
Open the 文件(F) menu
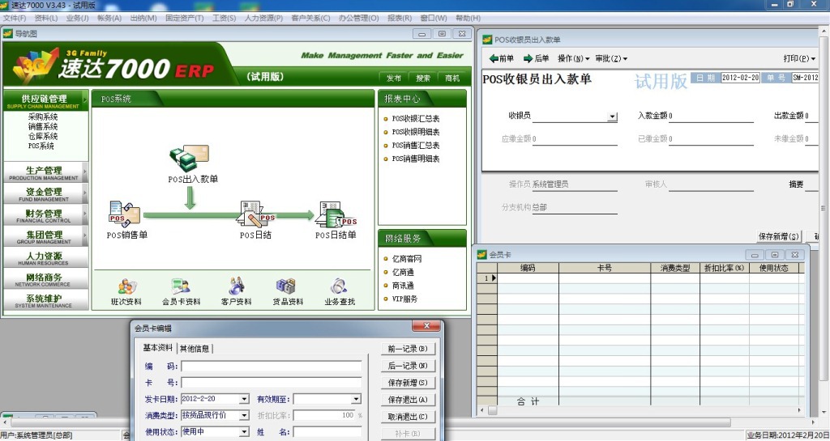click(15, 18)
